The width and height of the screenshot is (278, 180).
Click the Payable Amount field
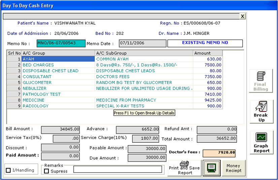[147, 149]
